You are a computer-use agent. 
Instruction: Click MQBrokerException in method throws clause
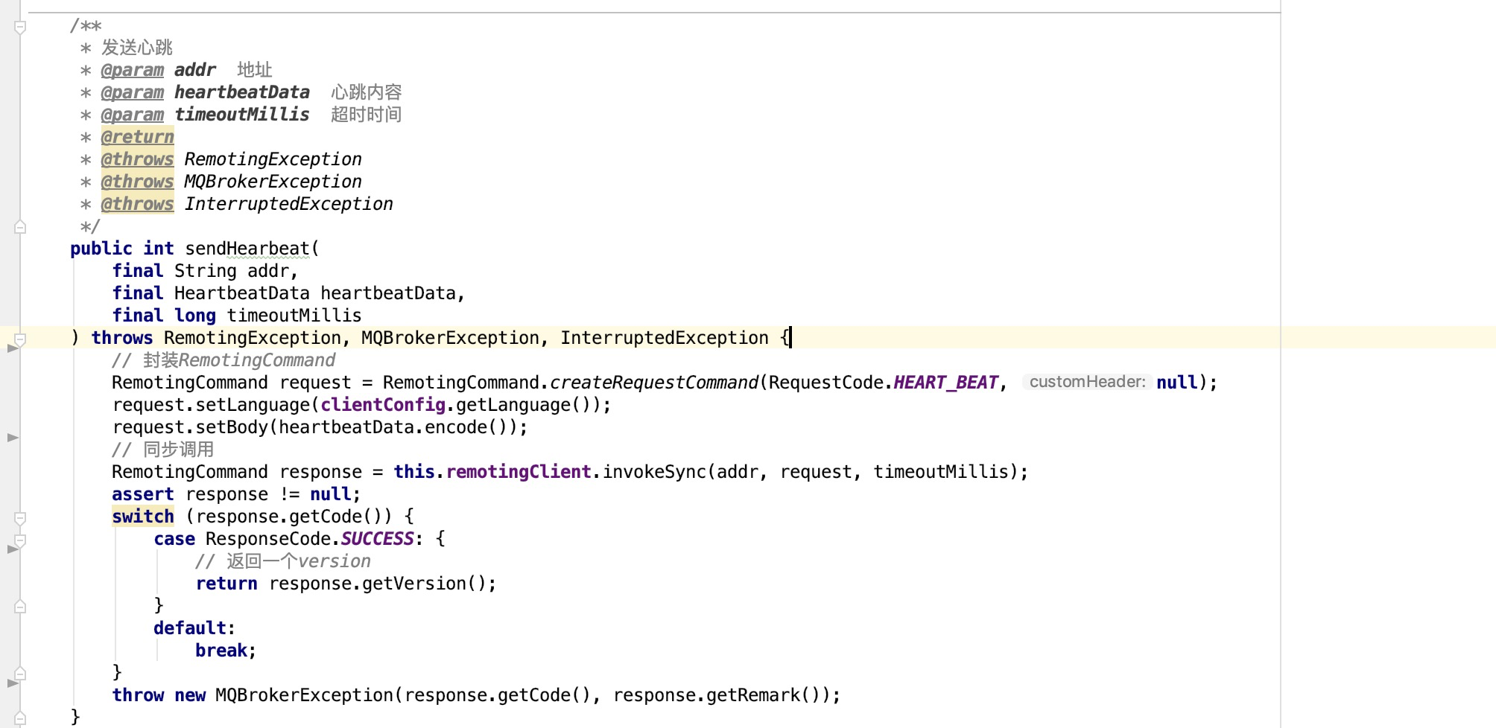point(450,338)
